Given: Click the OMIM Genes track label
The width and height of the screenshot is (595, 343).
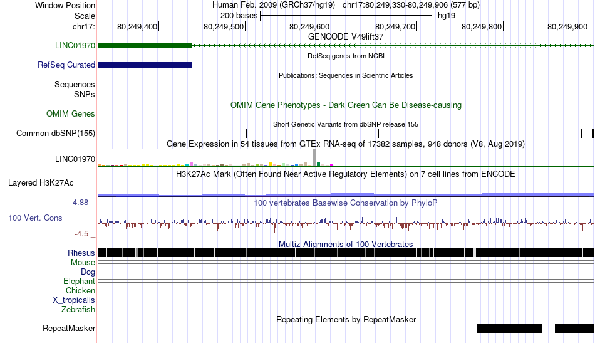Looking at the screenshot, I should 70,113.
